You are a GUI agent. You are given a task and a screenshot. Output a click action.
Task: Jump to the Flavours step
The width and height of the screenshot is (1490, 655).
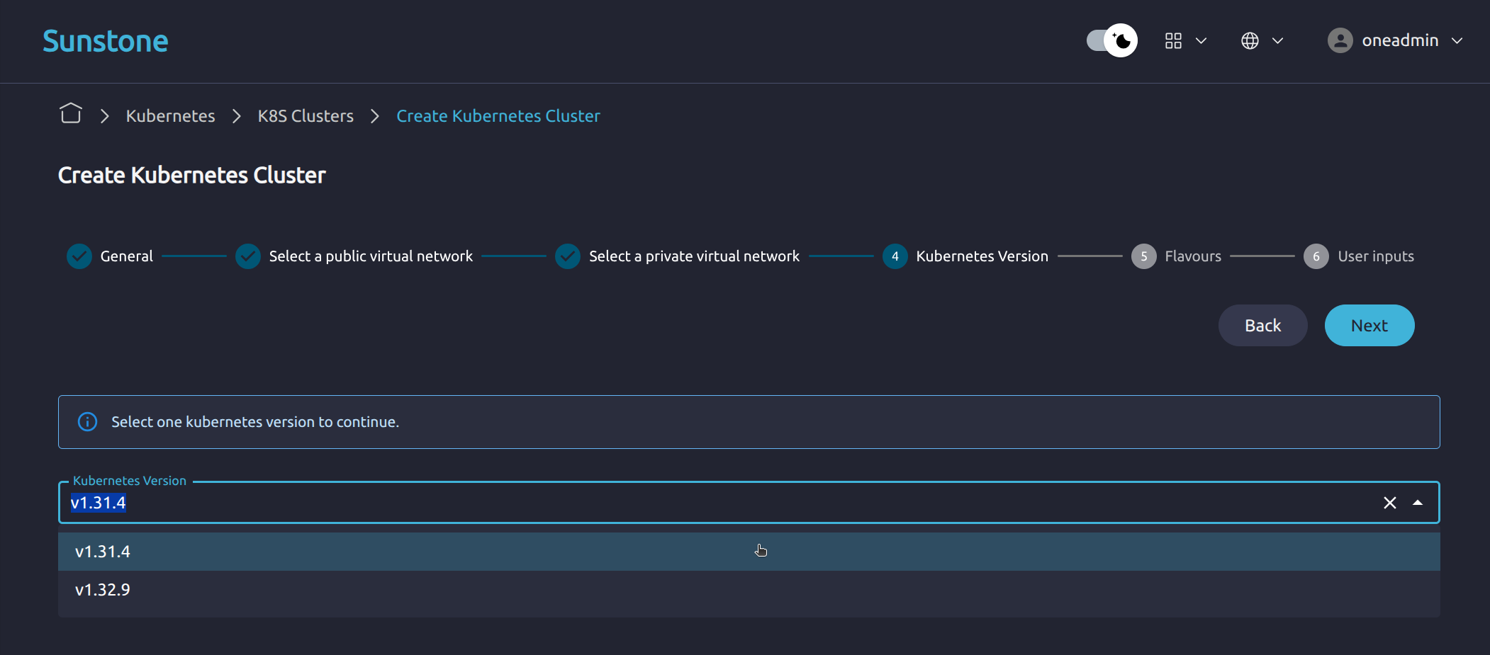point(1193,256)
